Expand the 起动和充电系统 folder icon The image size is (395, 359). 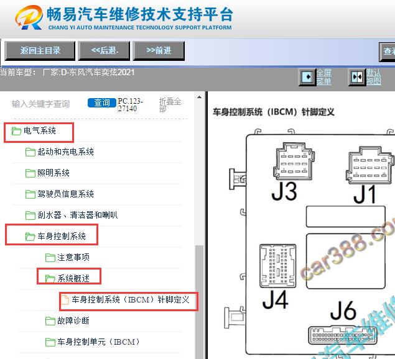coord(30,152)
